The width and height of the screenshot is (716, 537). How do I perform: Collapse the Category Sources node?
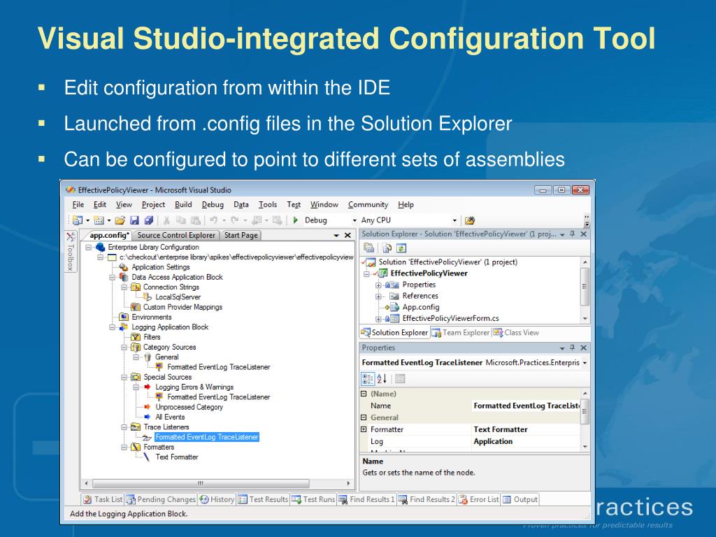click(x=124, y=348)
